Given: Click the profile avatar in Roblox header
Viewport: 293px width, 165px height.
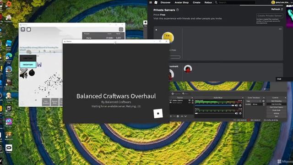Looking at the screenshot, I should click(273, 2).
